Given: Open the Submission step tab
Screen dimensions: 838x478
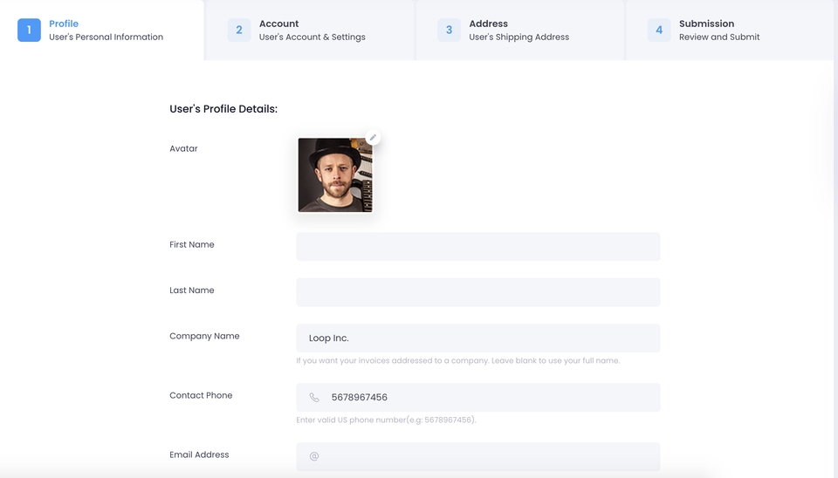Looking at the screenshot, I should (x=730, y=30).
